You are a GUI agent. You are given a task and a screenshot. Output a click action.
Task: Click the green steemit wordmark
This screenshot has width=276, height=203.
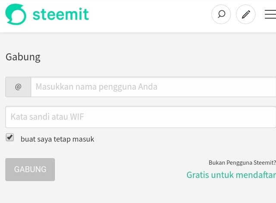click(61, 14)
